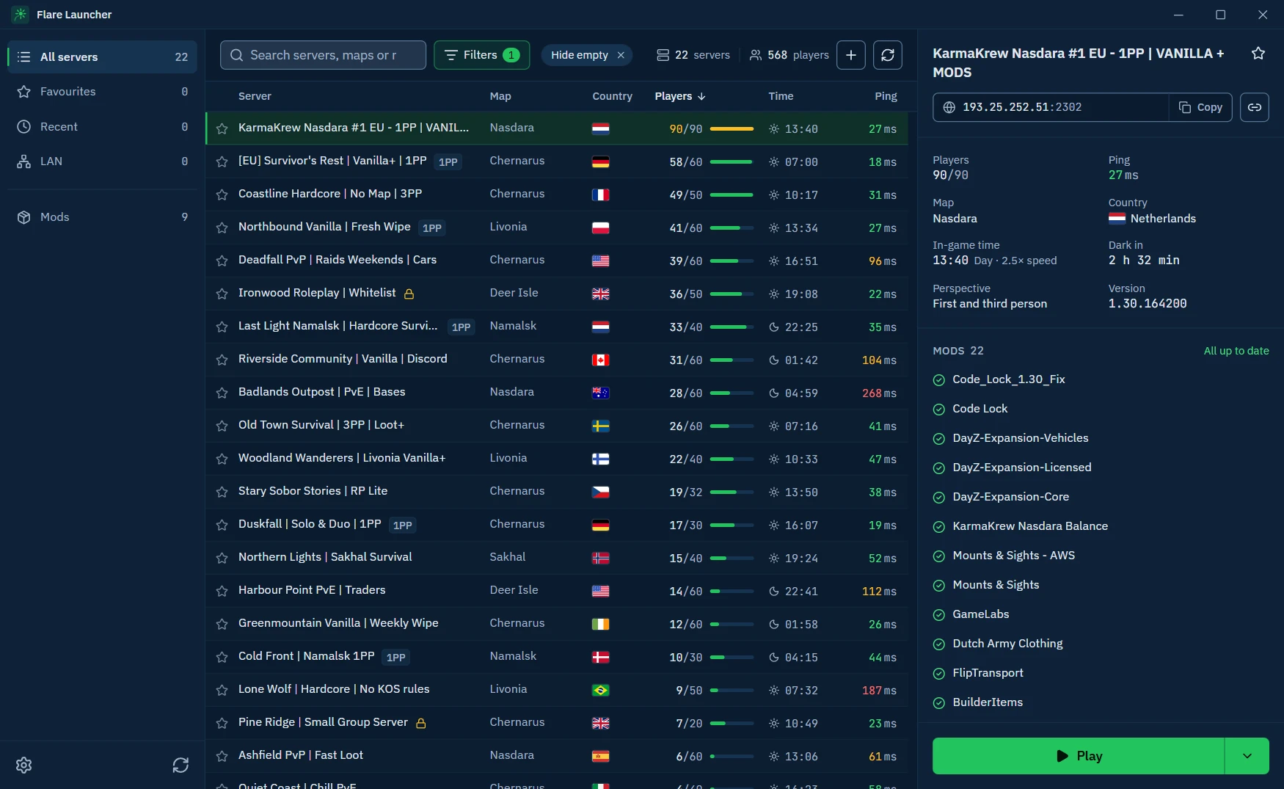Star the Northbound Vanilla server row
1284x789 pixels.
tap(222, 228)
